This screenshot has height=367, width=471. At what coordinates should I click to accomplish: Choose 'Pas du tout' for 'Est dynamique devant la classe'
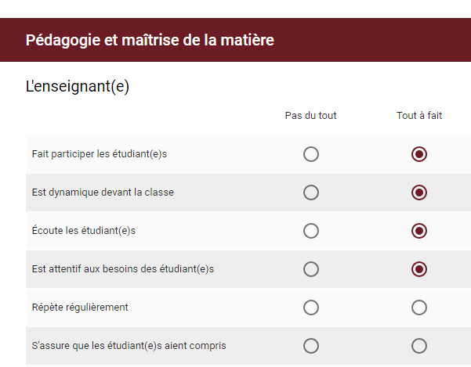click(311, 192)
